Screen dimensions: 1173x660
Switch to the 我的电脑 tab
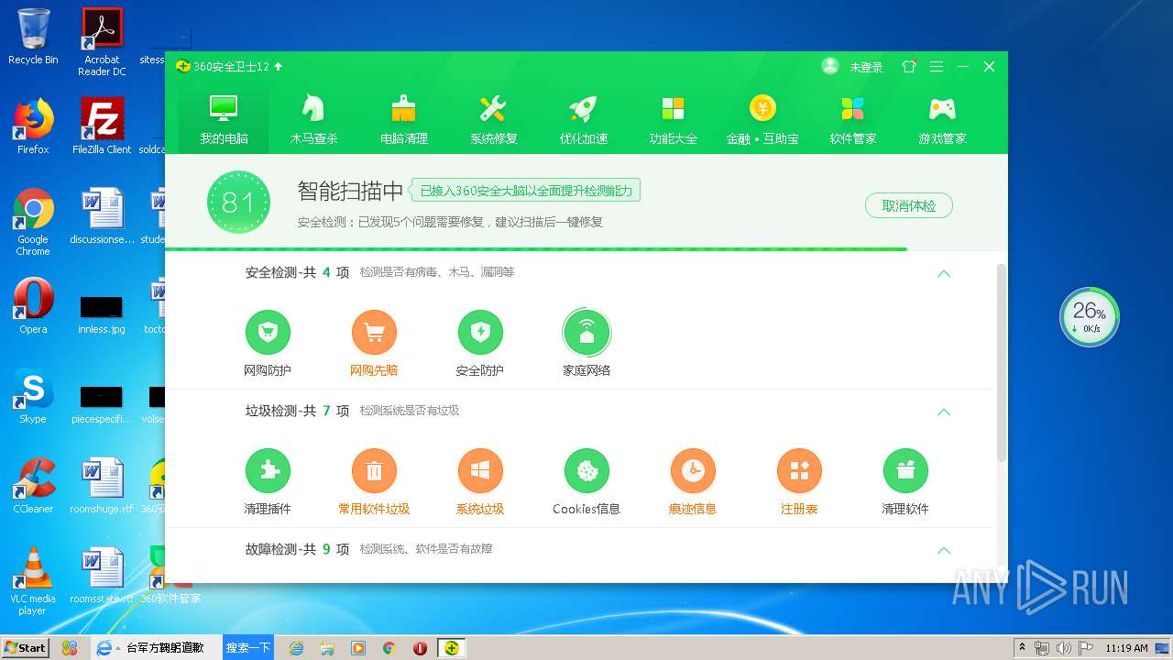click(x=224, y=119)
